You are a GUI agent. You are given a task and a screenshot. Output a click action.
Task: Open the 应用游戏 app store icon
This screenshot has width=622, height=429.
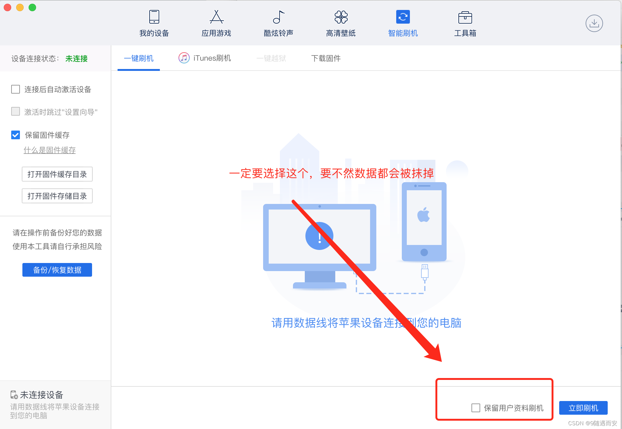tap(216, 17)
